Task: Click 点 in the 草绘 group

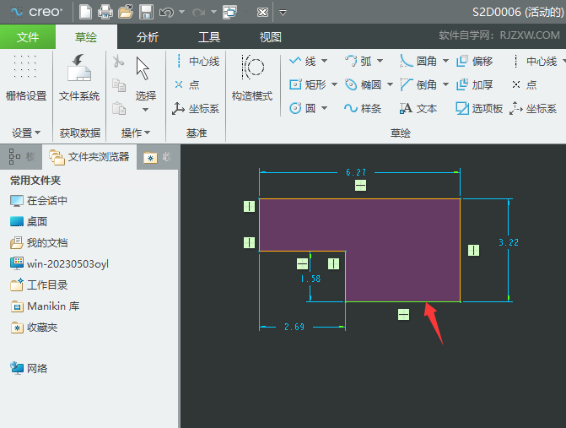Action: [524, 85]
